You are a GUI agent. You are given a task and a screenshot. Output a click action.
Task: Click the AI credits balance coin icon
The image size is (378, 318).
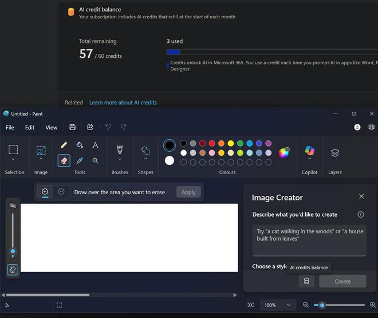click(x=306, y=281)
